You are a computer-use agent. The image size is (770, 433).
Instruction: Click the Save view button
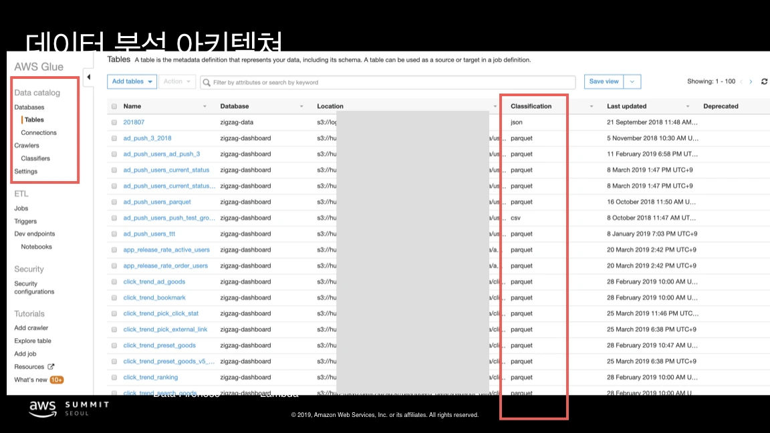click(604, 82)
